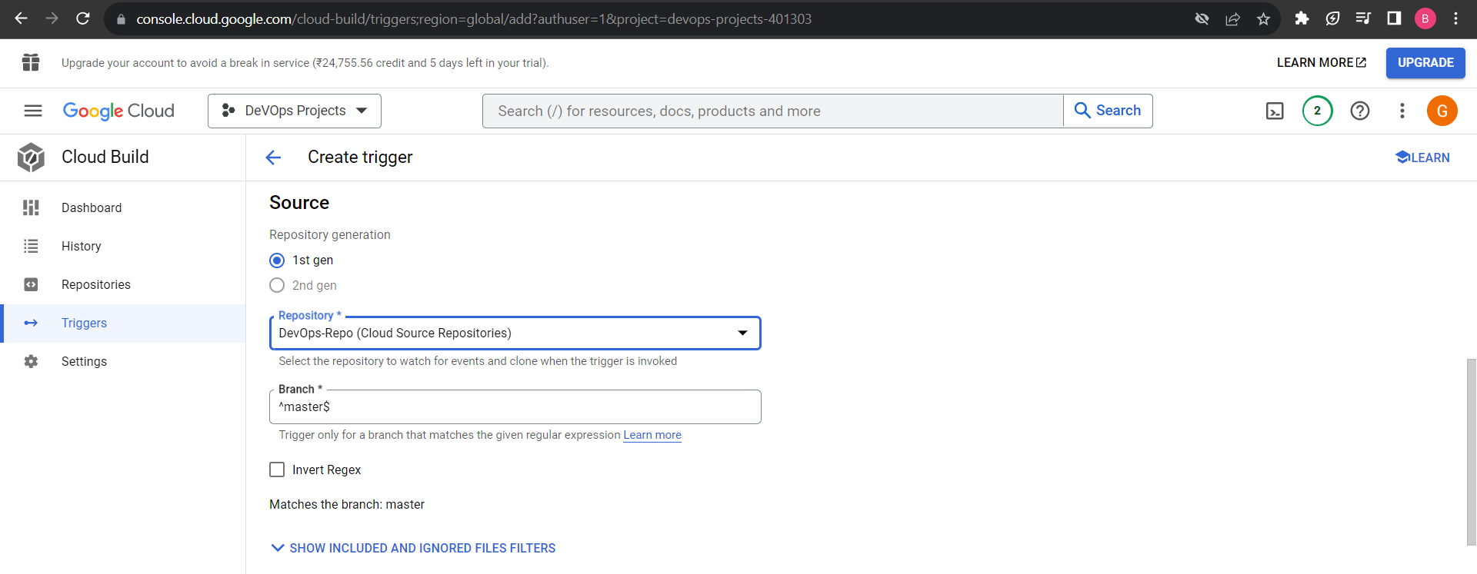Screen dimensions: 1477x574
Task: Open the Repository dropdown
Action: pos(515,333)
